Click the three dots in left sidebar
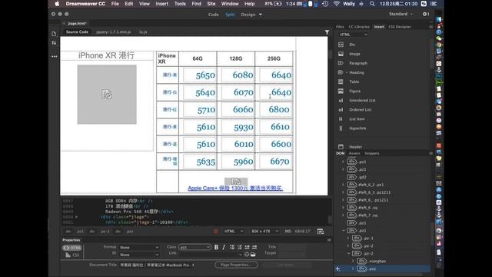492x277 pixels. pos(54,56)
